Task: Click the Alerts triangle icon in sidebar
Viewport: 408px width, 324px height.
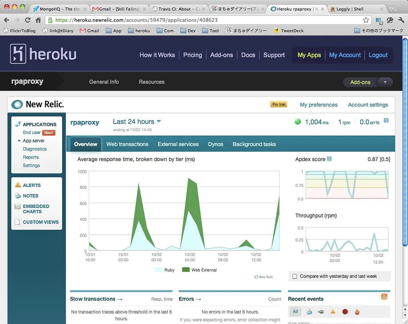Action: (x=18, y=185)
